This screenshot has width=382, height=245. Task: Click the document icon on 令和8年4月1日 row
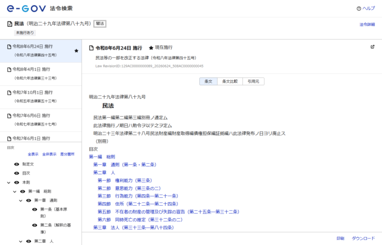(x=9, y=70)
